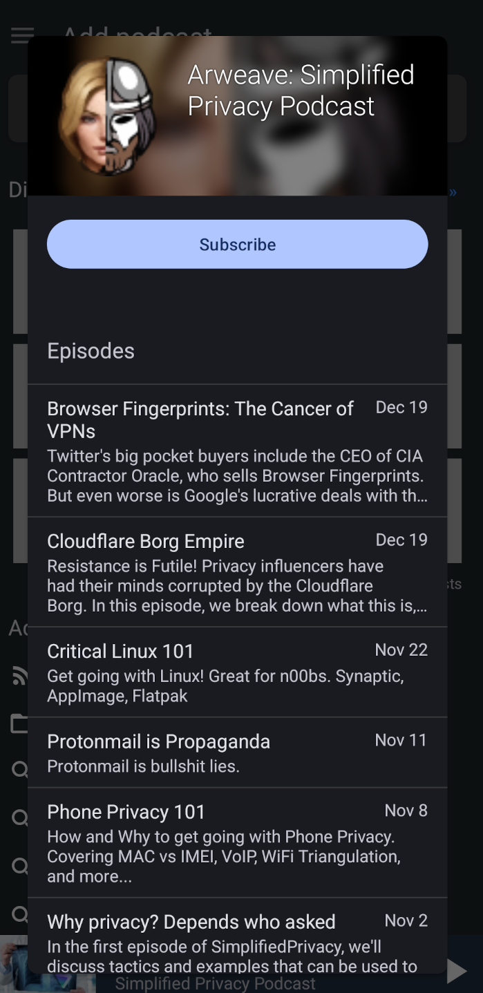The height and width of the screenshot is (993, 483).
Task: Open Browser Fingerprints: The Cancer of VPNs episode
Action: coord(200,419)
